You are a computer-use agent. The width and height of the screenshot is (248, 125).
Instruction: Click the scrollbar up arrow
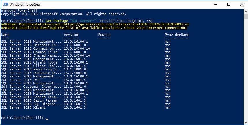coord(245,12)
